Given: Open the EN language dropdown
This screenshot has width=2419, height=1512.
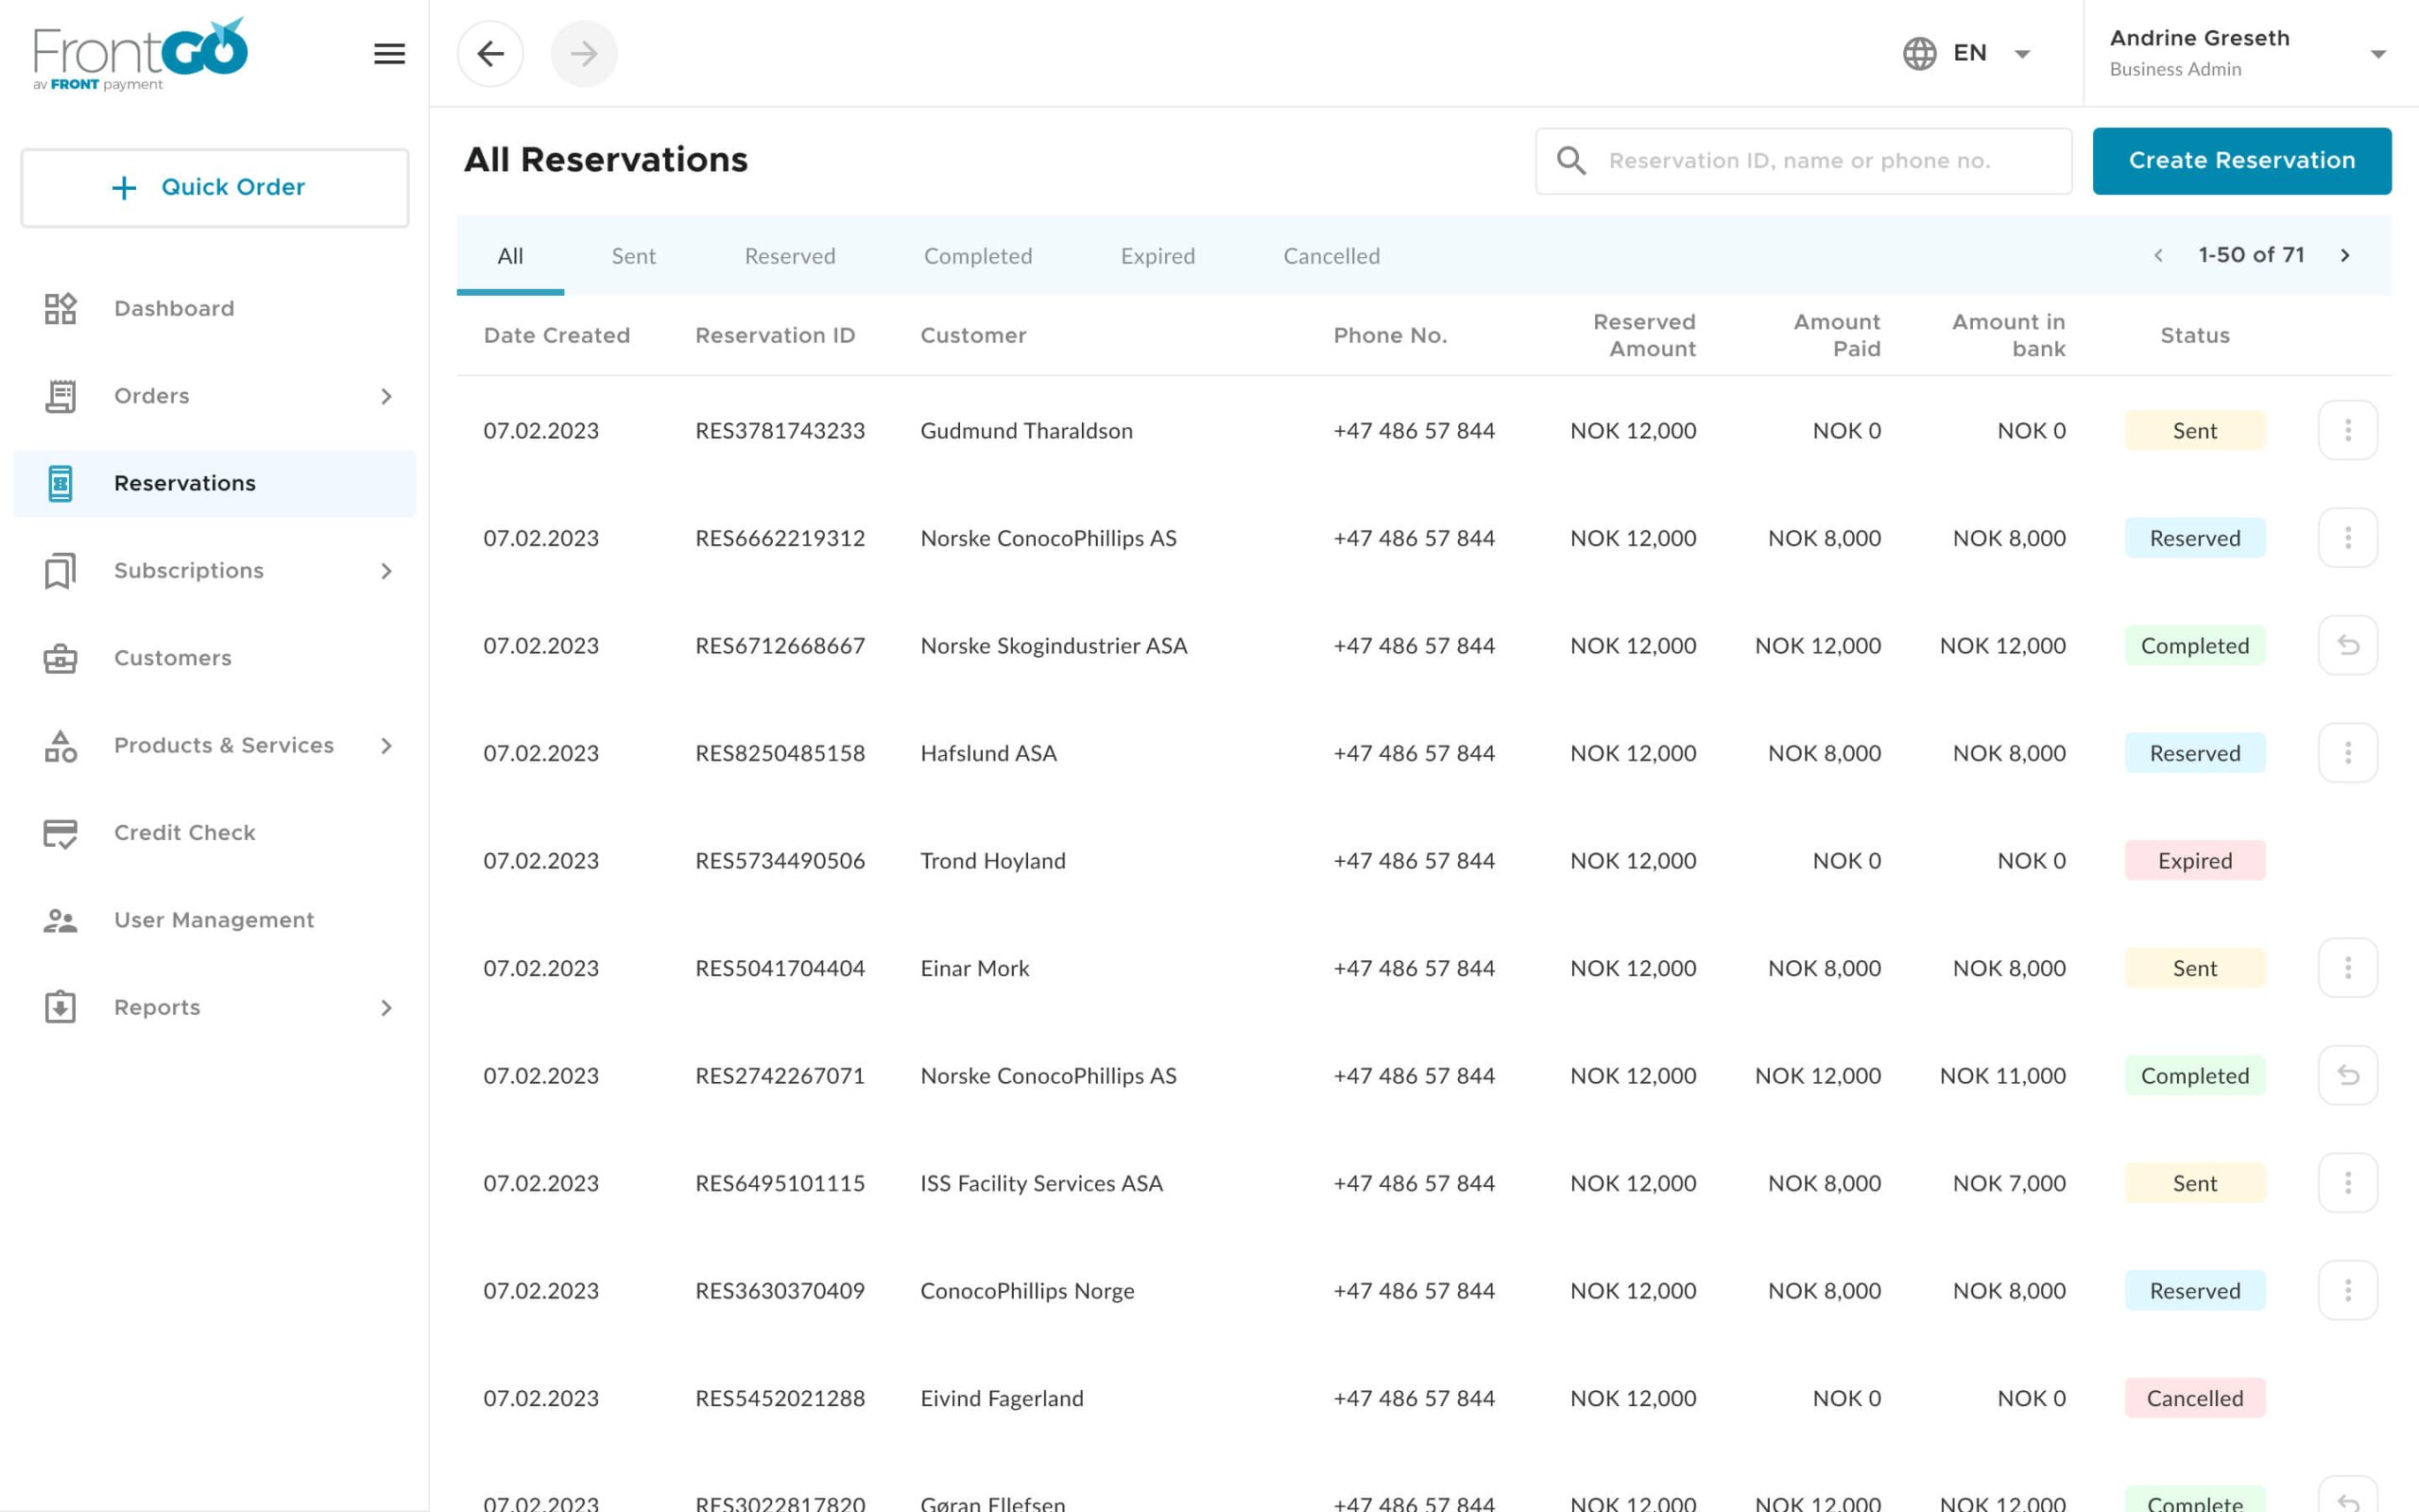Looking at the screenshot, I should click(1967, 54).
